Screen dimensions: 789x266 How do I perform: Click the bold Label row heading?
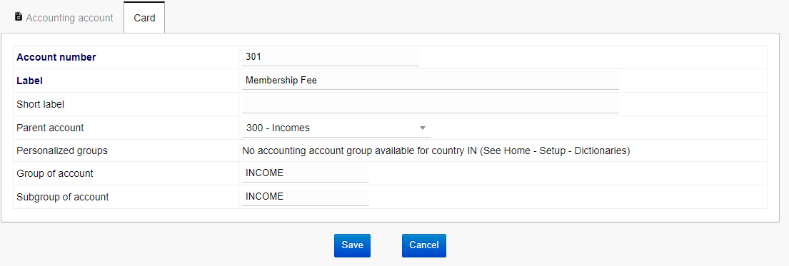point(30,81)
